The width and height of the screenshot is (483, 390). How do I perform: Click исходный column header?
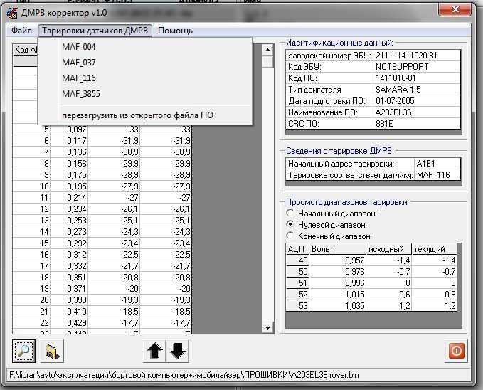(x=388, y=249)
